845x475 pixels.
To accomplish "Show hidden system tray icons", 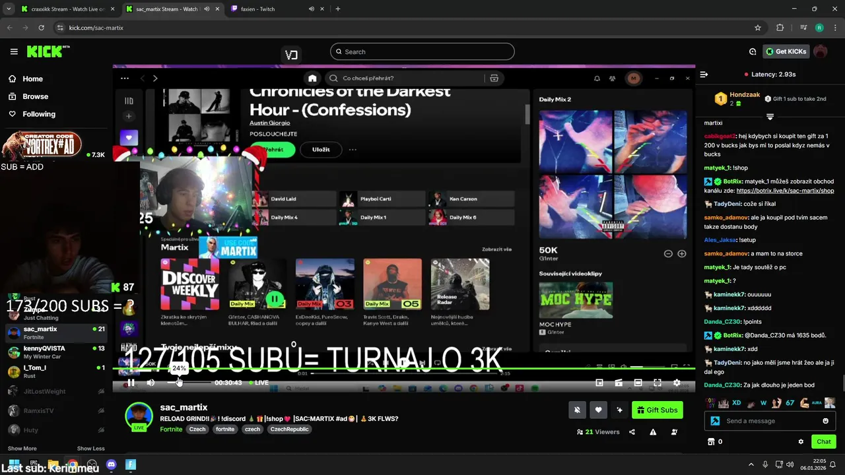I will click(x=751, y=465).
